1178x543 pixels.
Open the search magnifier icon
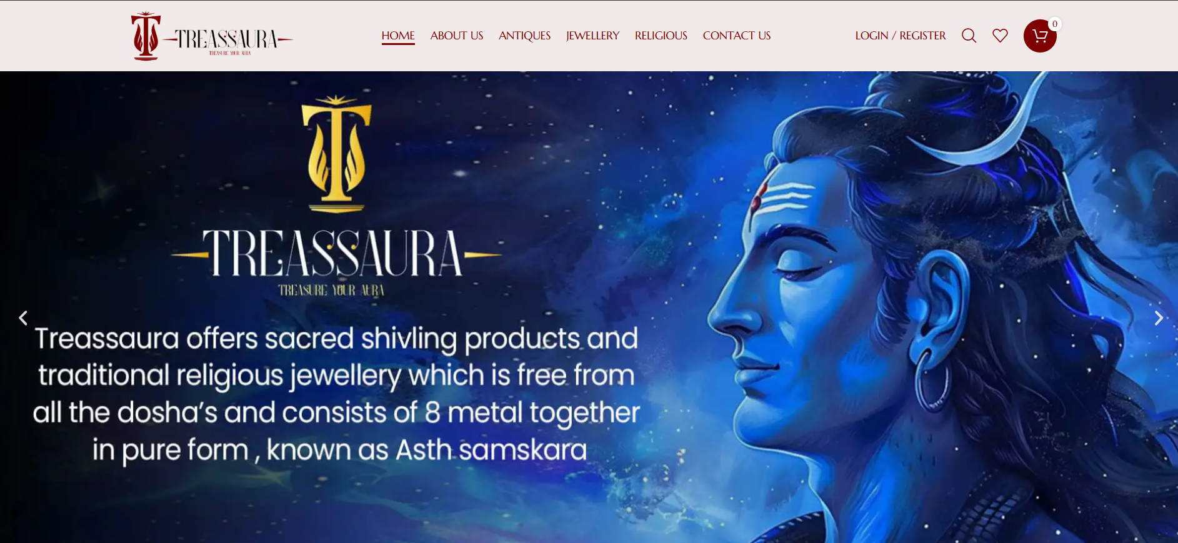[x=969, y=36]
